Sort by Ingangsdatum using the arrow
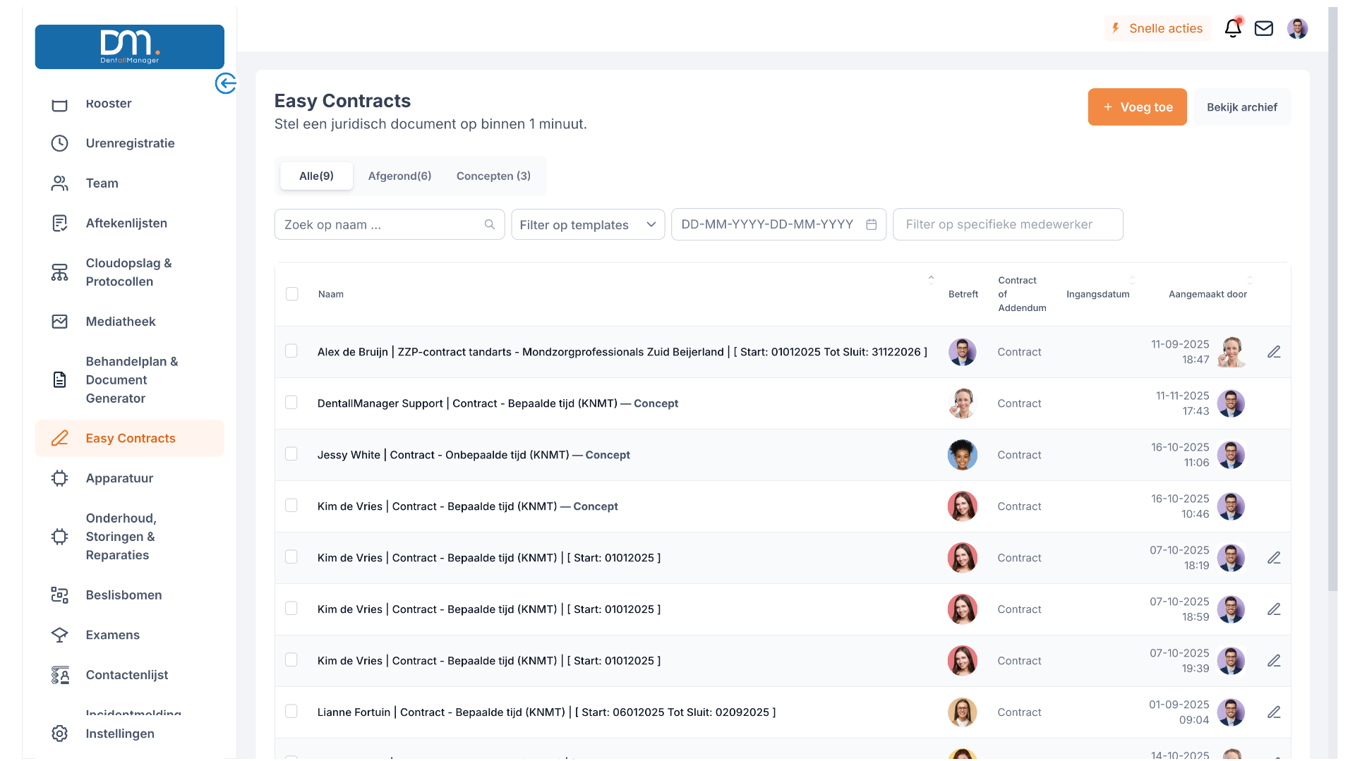The image size is (1355, 761). [1133, 279]
